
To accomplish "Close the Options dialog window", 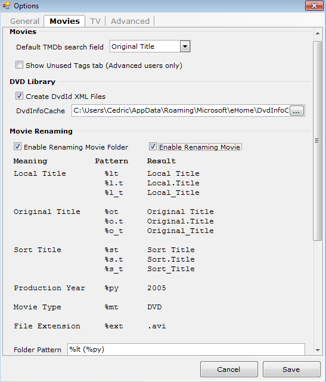I will 314,5.
